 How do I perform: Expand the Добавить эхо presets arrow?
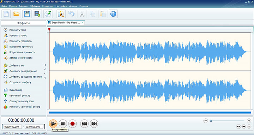pos(45,65)
